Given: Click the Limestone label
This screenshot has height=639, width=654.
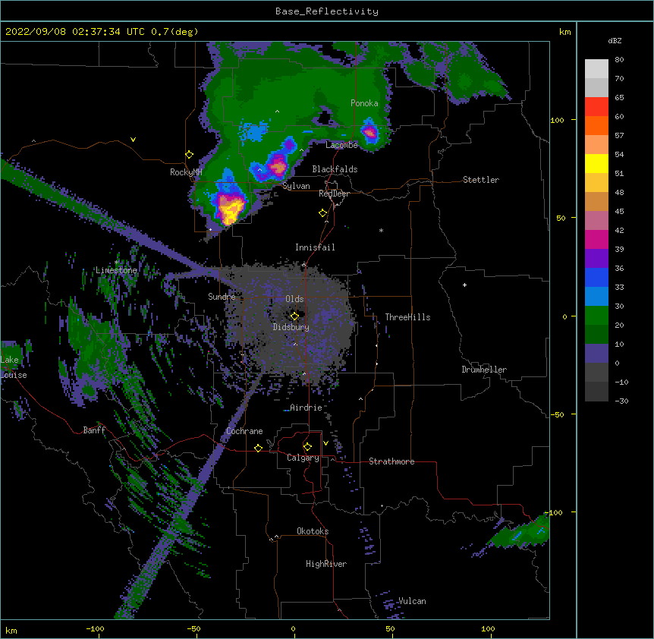Looking at the screenshot, I should (116, 270).
